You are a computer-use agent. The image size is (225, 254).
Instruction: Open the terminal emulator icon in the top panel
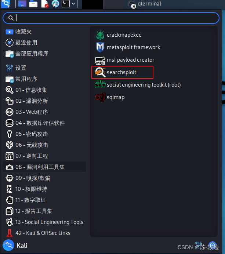click(x=66, y=4)
